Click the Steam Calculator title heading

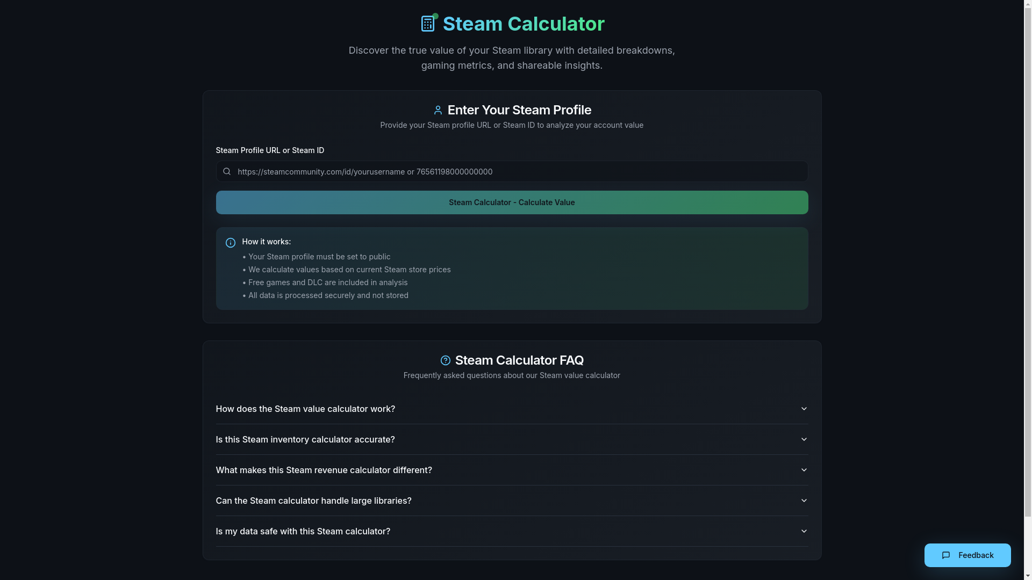pos(524,24)
